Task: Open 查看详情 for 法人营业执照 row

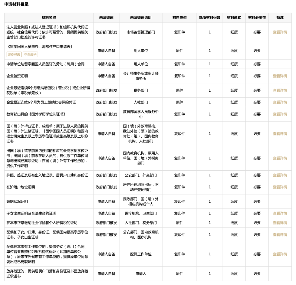Action: pos(280,32)
